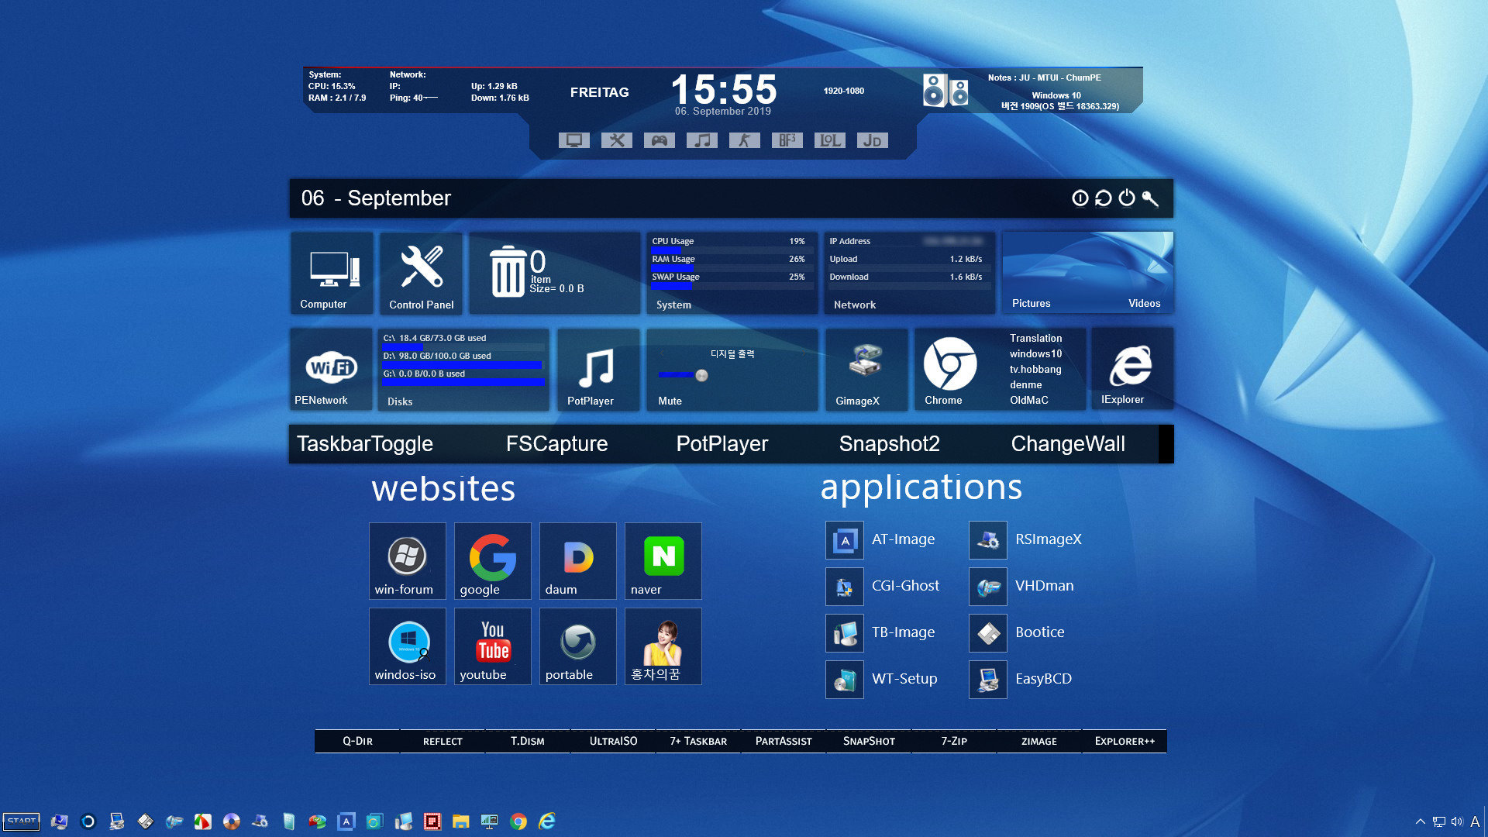Adjust the volume slider knob
This screenshot has height=837, width=1488.
click(x=701, y=376)
